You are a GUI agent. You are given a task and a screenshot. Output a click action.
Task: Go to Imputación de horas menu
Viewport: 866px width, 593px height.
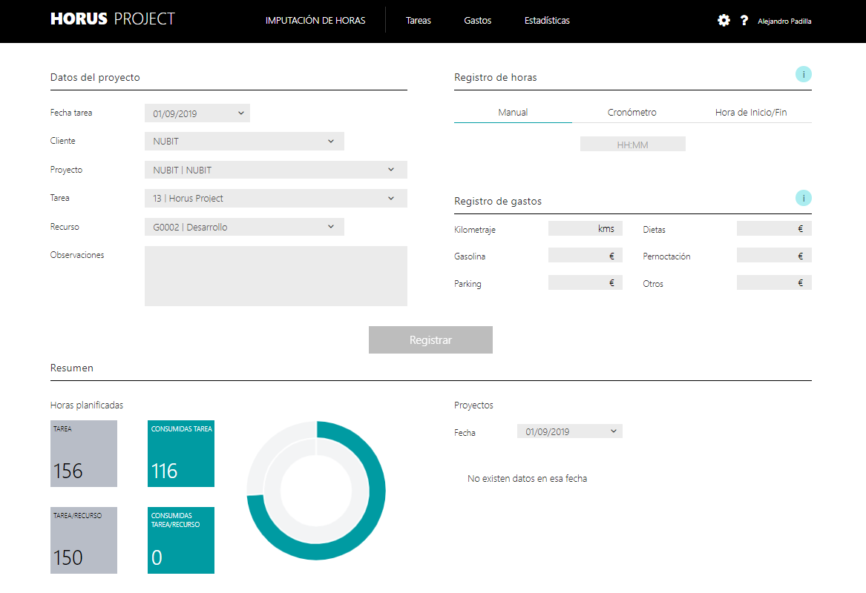click(x=315, y=21)
